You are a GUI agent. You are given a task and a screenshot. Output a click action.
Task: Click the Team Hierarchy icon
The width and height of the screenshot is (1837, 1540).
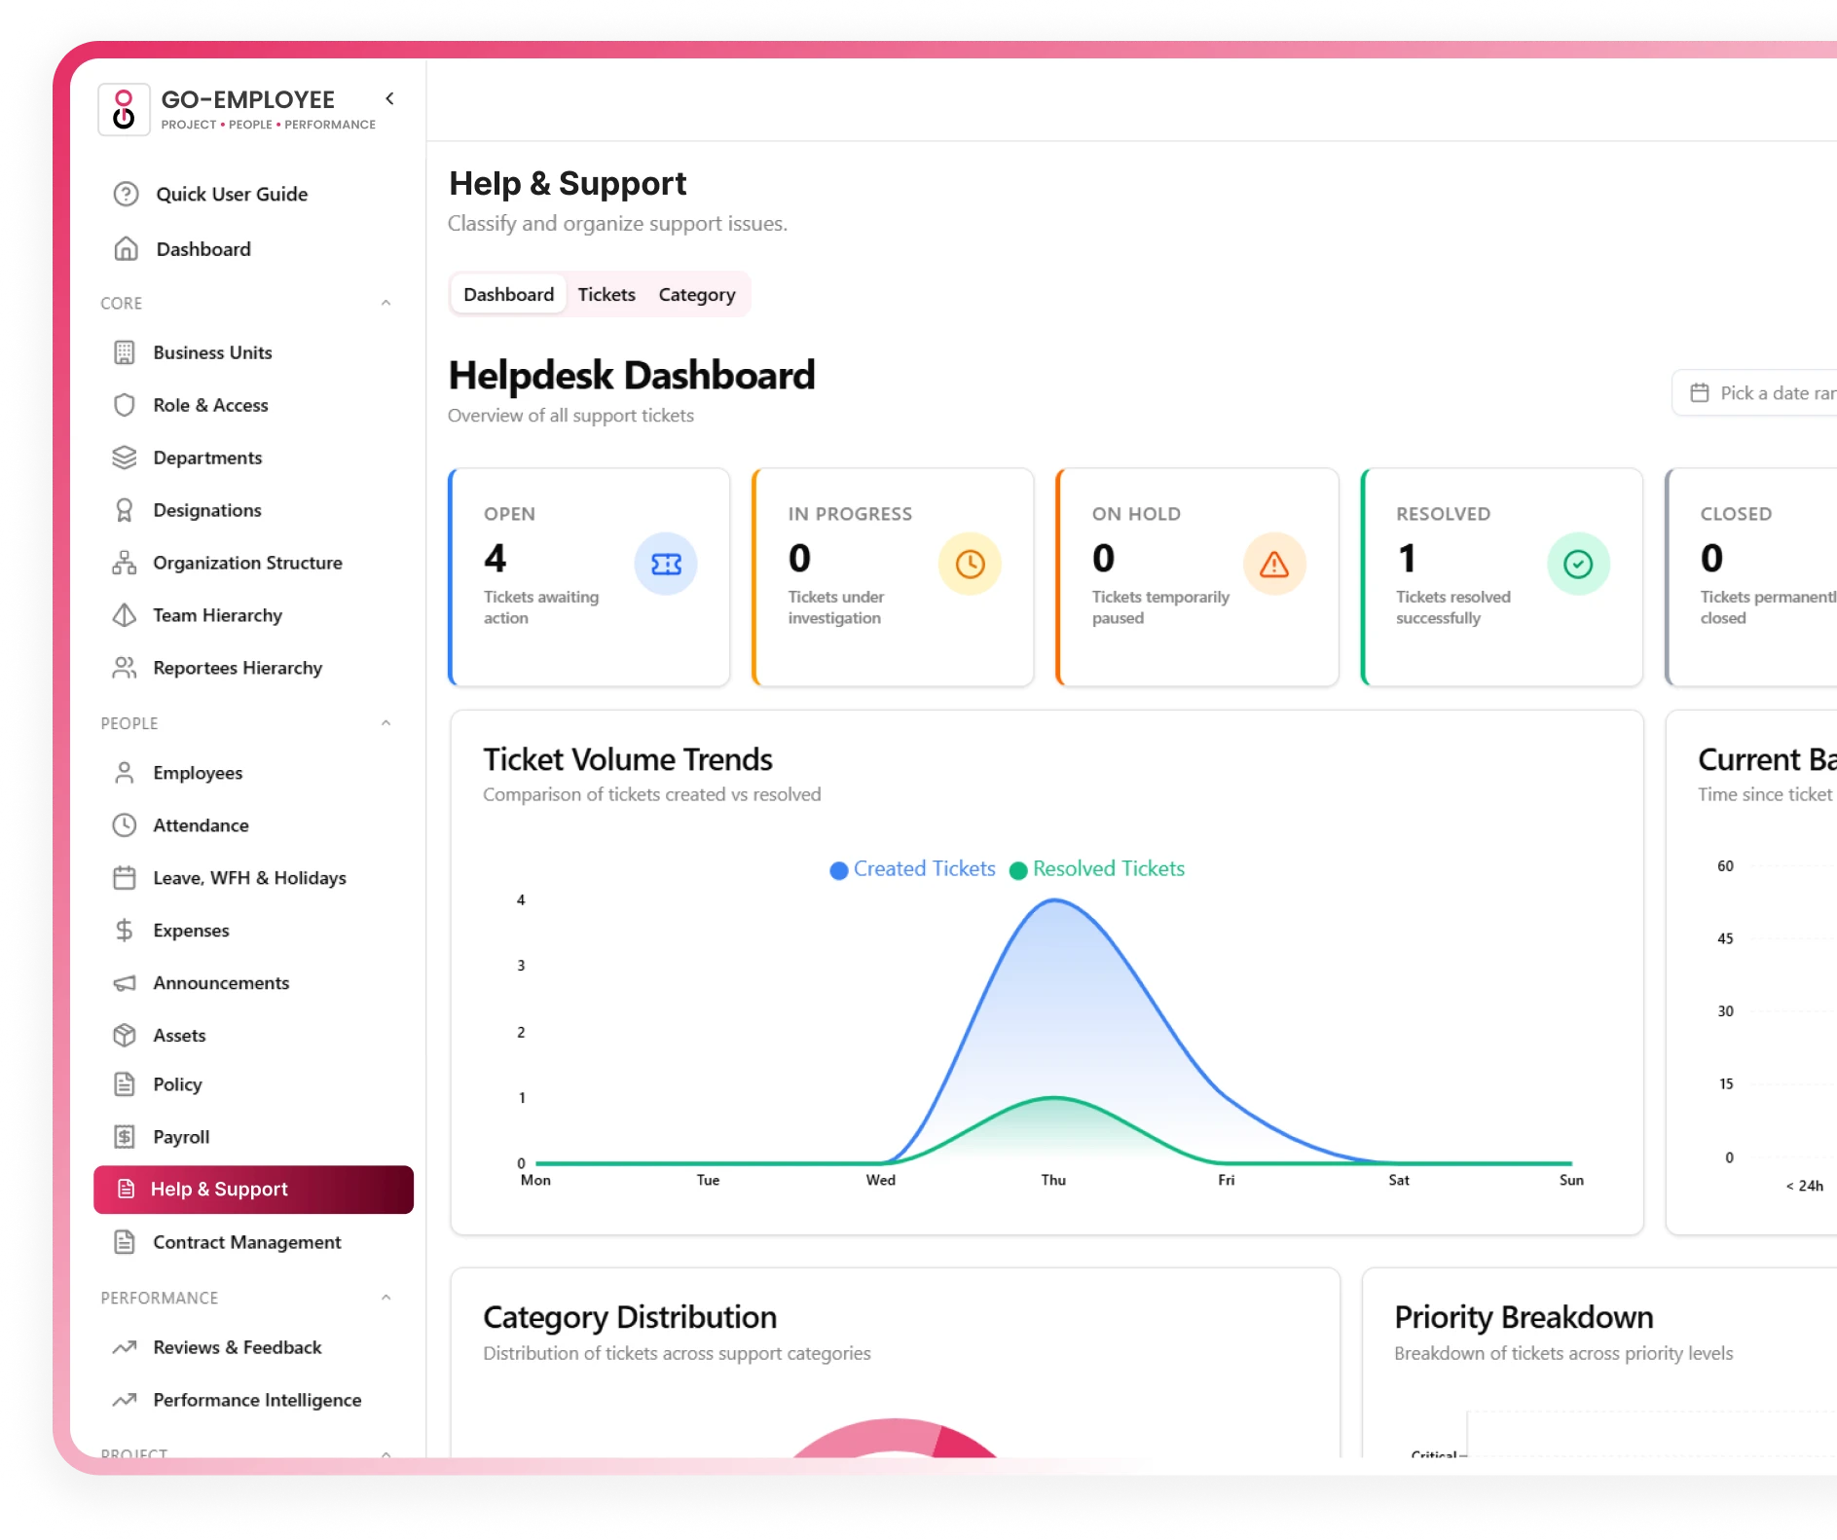(125, 615)
